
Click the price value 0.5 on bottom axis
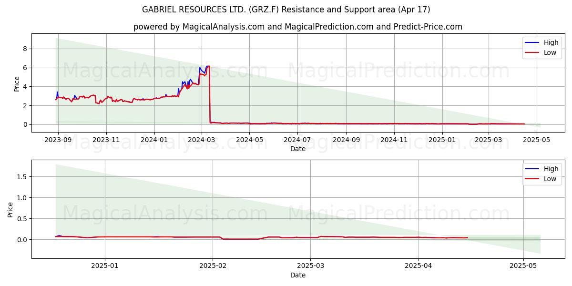pyautogui.click(x=23, y=218)
